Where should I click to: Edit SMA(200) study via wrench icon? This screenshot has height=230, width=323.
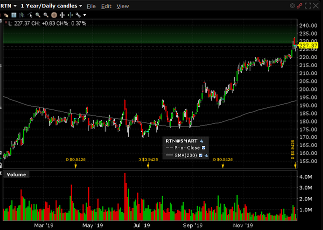[x=206, y=155]
